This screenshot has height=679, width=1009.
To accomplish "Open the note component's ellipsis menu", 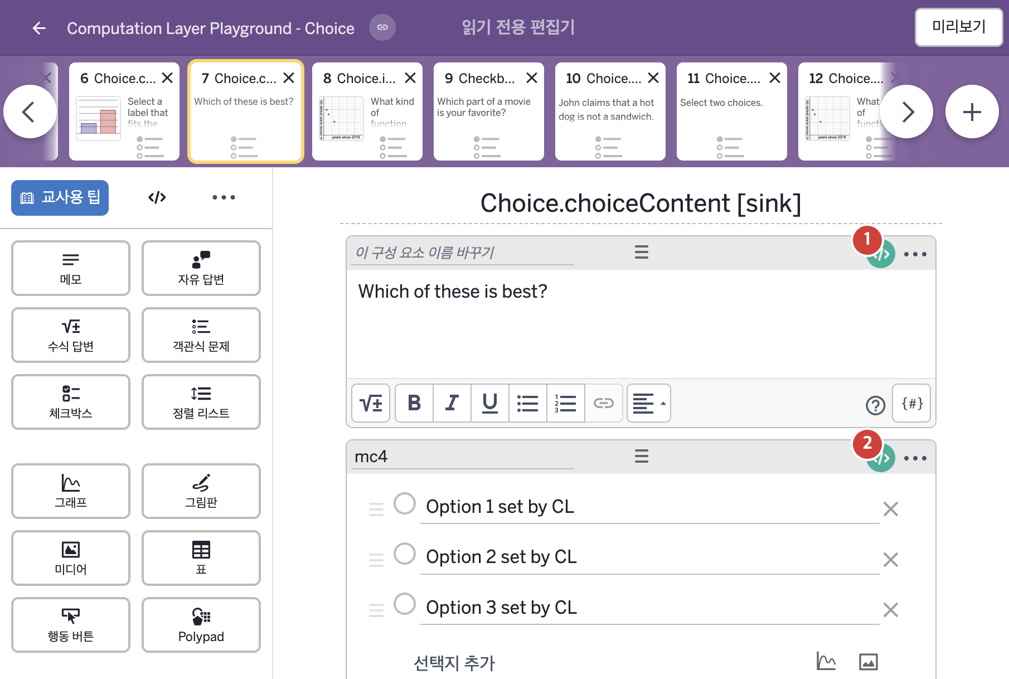I will click(915, 254).
